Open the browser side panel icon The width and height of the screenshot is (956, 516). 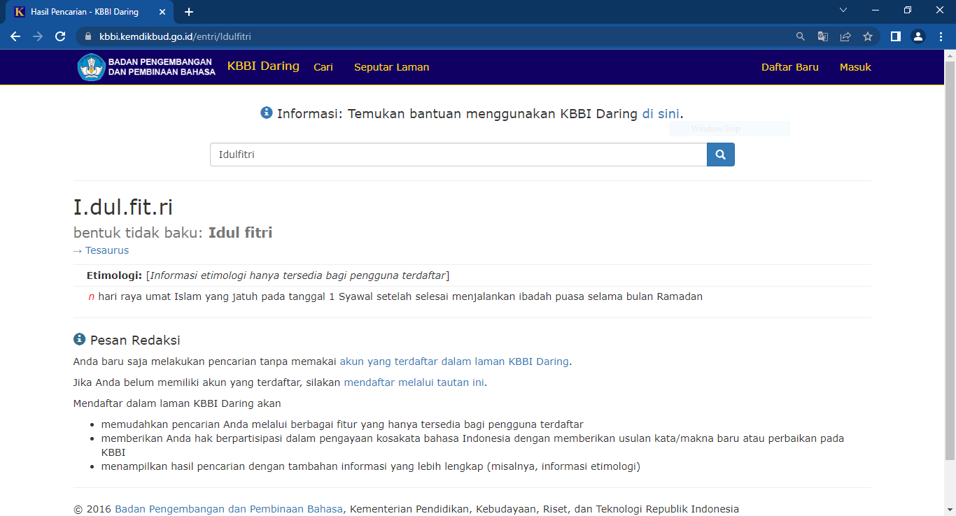pyautogui.click(x=895, y=36)
